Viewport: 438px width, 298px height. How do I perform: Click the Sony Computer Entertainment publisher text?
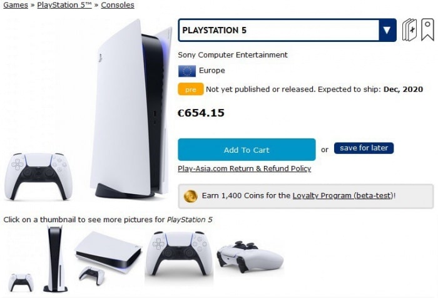pos(232,55)
